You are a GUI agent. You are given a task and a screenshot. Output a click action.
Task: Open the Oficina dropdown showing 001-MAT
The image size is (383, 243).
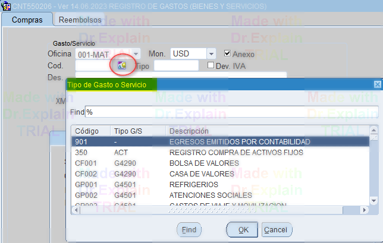point(136,53)
